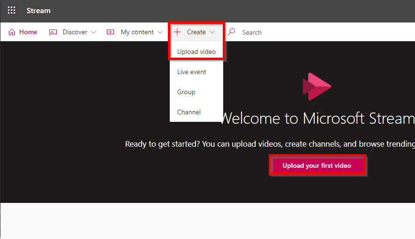Go to the Home label link

tap(28, 32)
